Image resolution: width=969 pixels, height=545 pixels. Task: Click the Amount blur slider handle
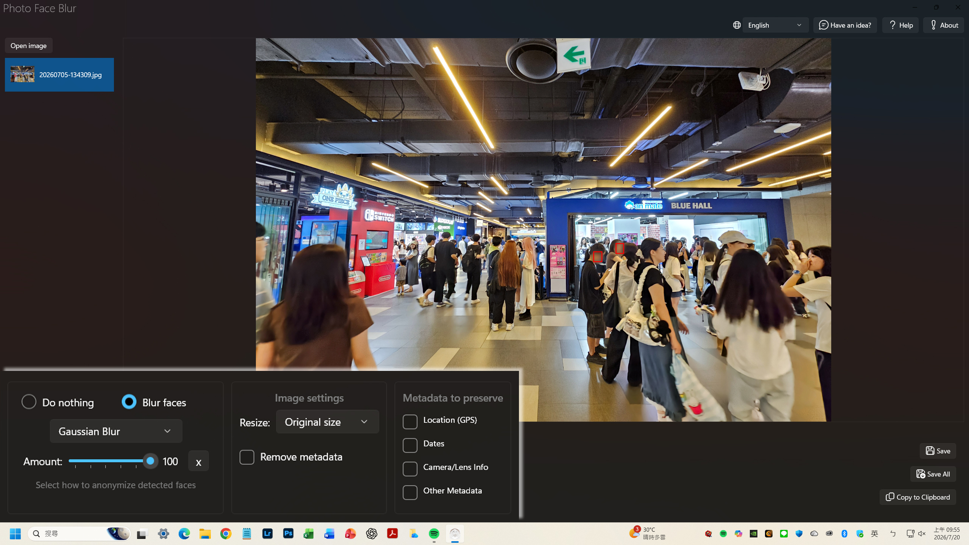(x=150, y=461)
